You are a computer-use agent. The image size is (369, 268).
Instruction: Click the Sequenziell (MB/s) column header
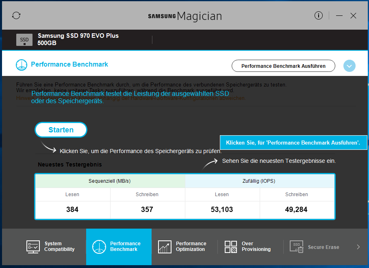coord(110,181)
